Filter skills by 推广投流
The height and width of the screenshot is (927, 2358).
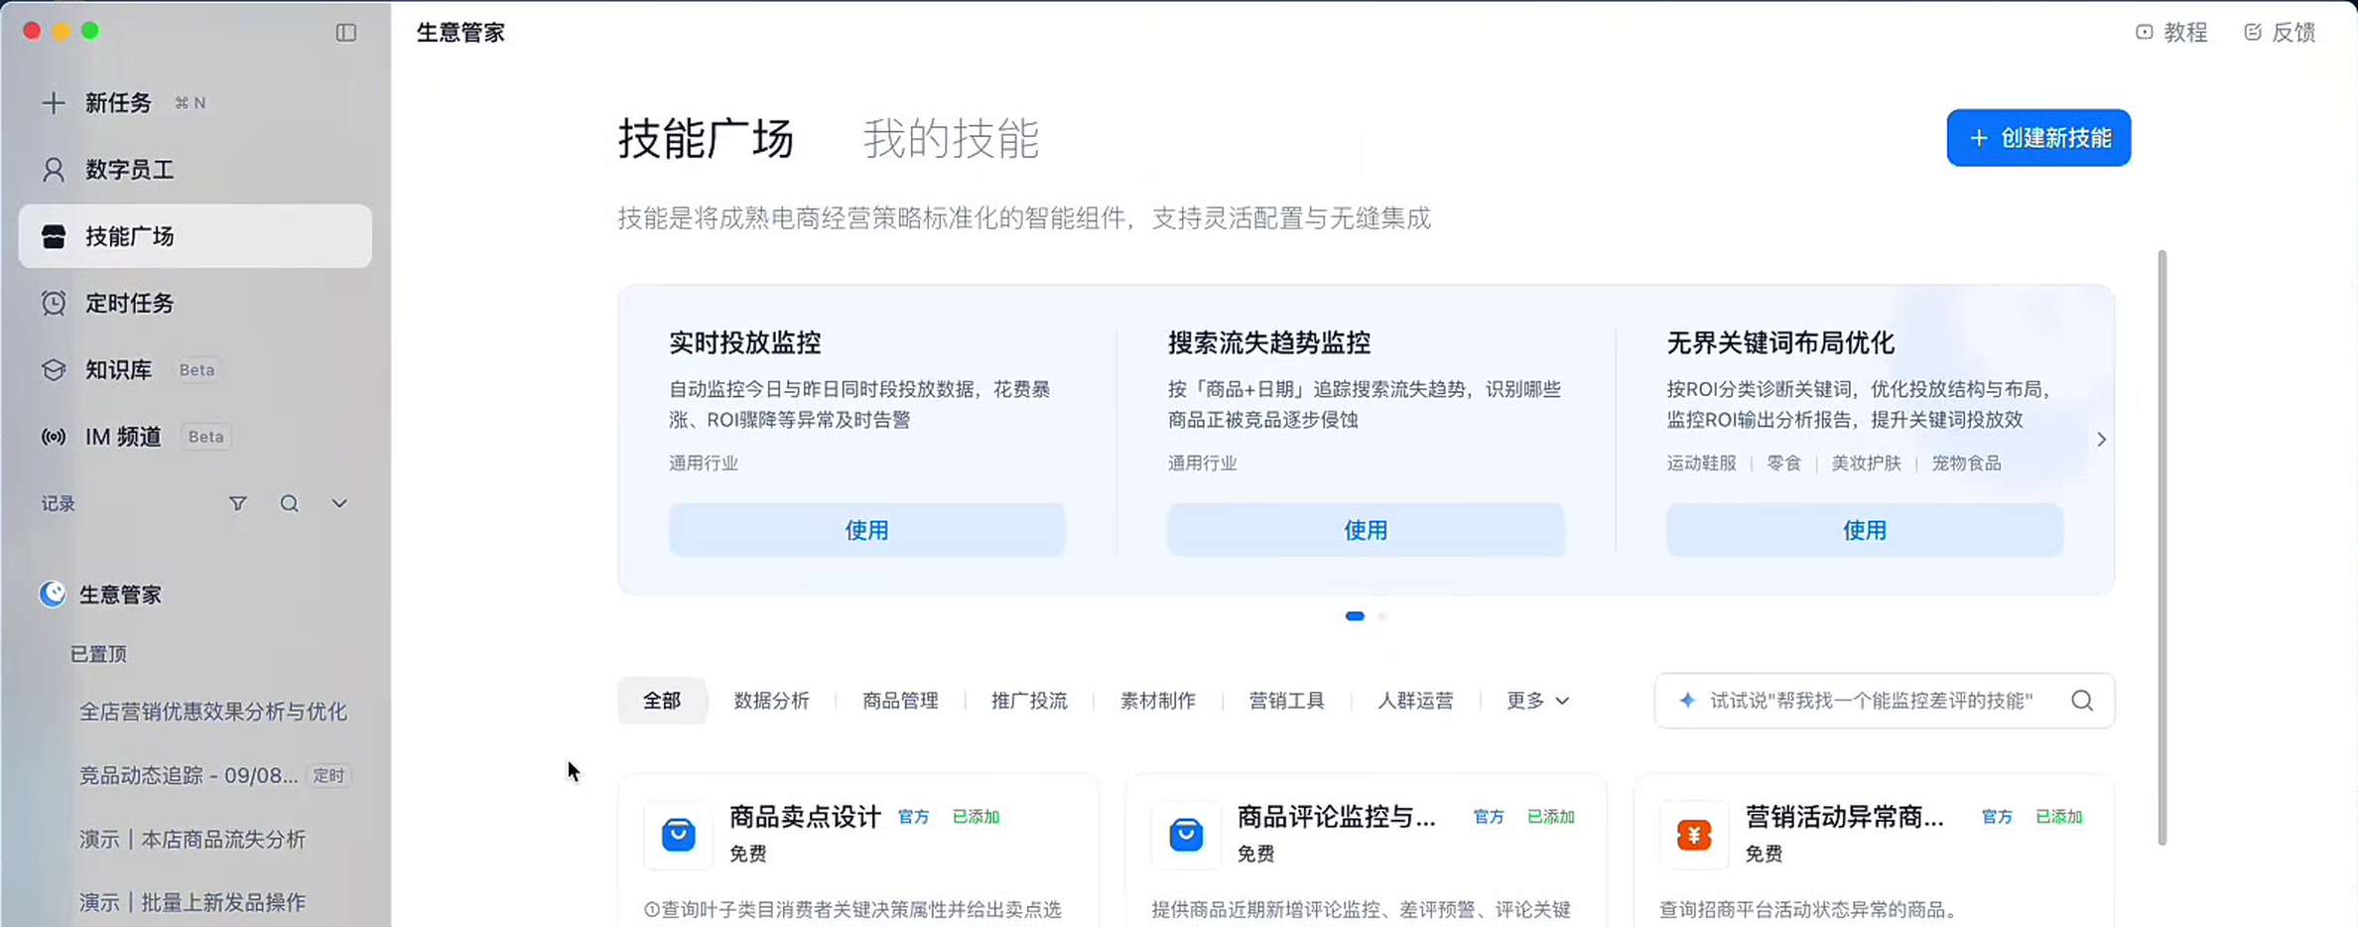point(1029,701)
